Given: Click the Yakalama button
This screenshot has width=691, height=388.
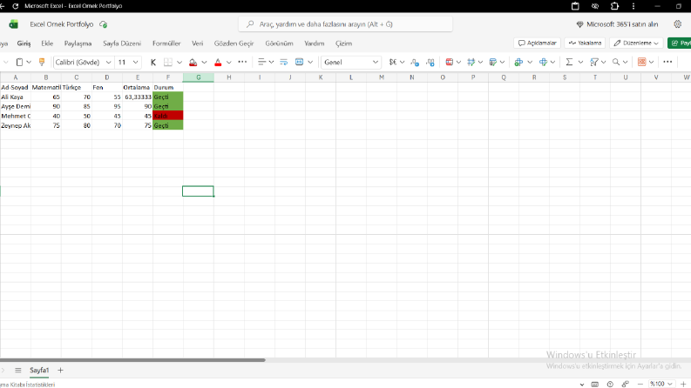Looking at the screenshot, I should [x=586, y=43].
